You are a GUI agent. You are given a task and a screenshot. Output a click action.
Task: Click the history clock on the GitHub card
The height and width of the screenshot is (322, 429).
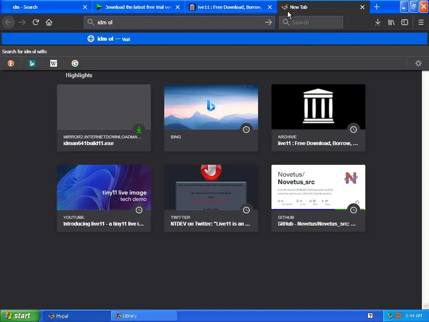tap(354, 210)
